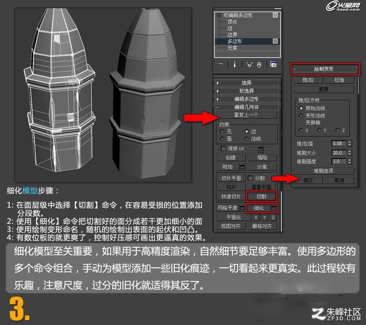Activate the 松弛 relax button
Screen dimensions: 366x325
(339, 80)
